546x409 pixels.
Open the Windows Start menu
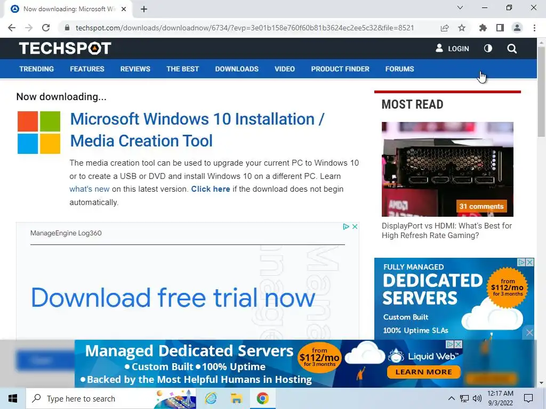coord(13,398)
